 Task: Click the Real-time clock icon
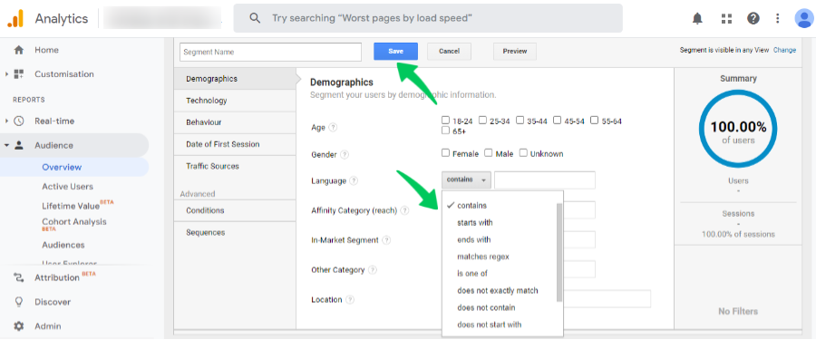(x=19, y=121)
